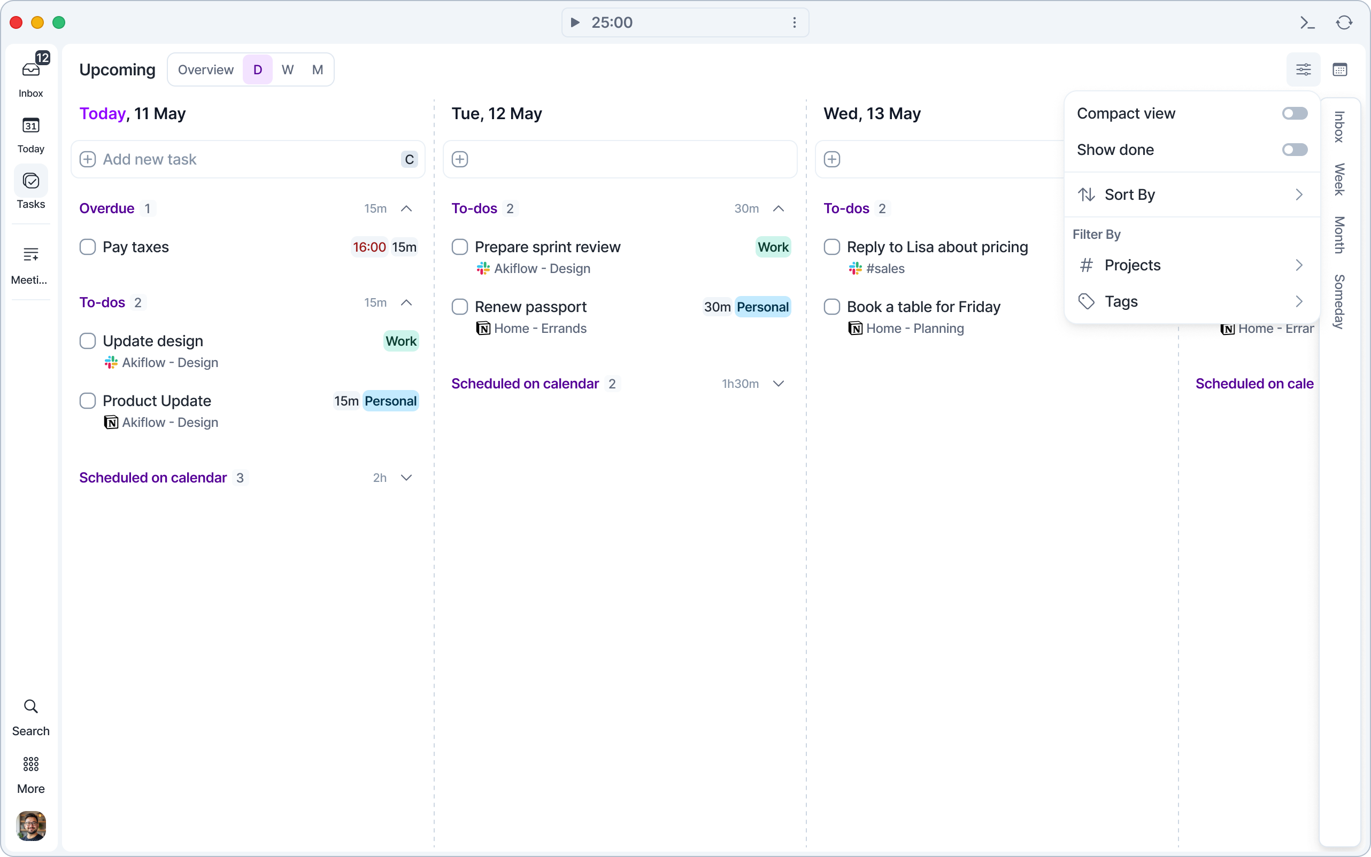This screenshot has height=857, width=1371.
Task: Click the 30m duration on Renew passport
Action: tap(717, 307)
